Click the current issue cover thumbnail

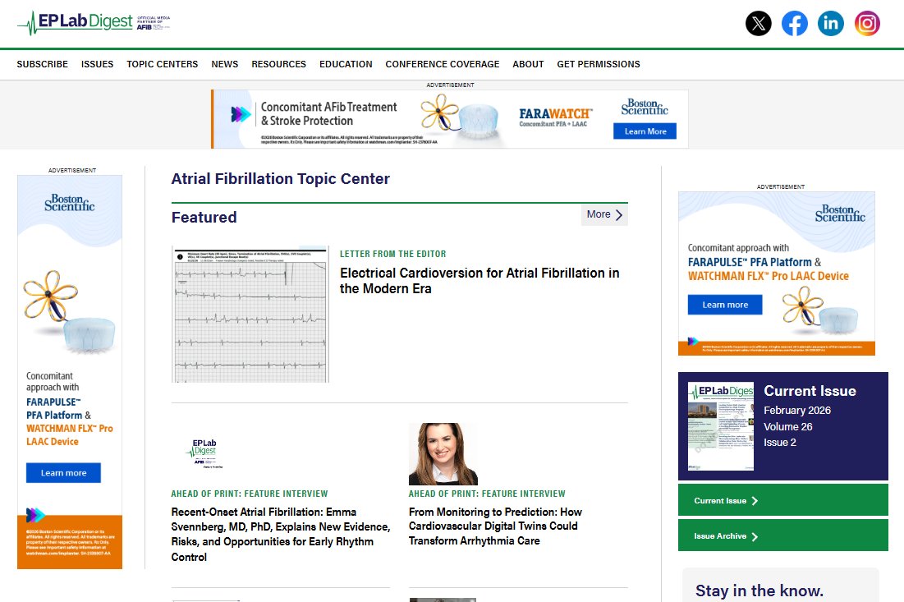721,426
